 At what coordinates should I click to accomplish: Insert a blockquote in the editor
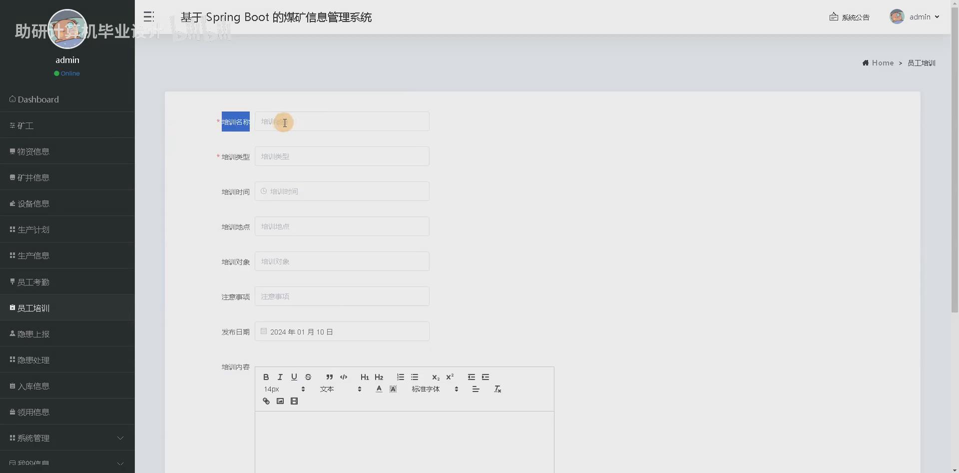329,377
